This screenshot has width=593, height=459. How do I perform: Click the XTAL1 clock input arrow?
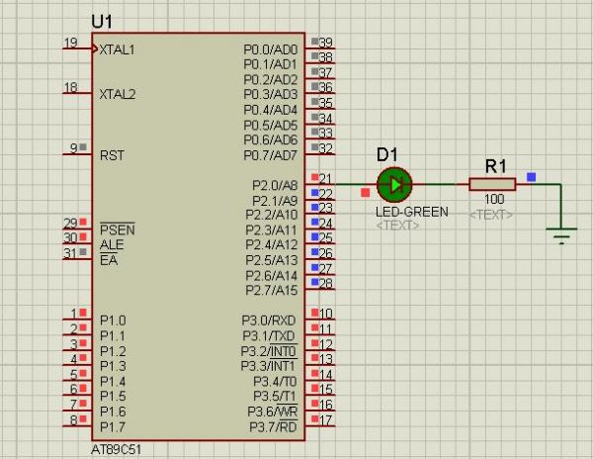(x=95, y=48)
